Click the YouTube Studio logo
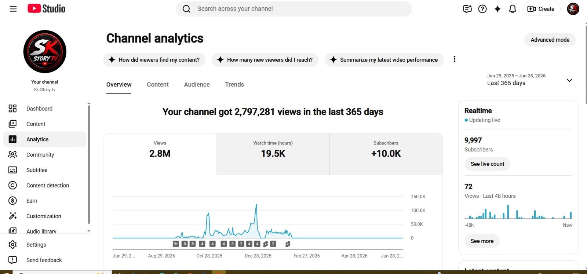Viewport: 587px width, 274px height. pos(46,9)
